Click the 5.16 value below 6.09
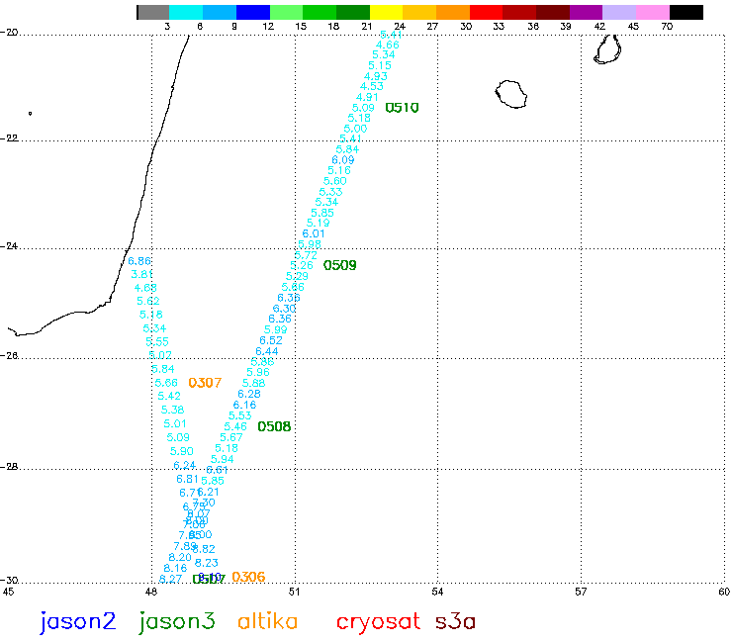The image size is (732, 643). (339, 170)
